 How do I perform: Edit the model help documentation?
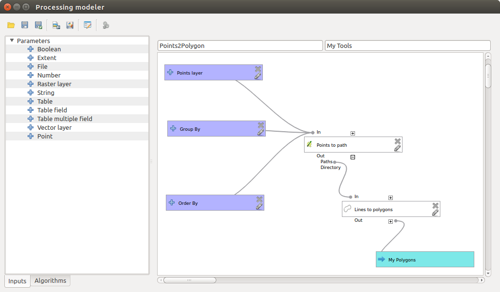click(x=88, y=25)
